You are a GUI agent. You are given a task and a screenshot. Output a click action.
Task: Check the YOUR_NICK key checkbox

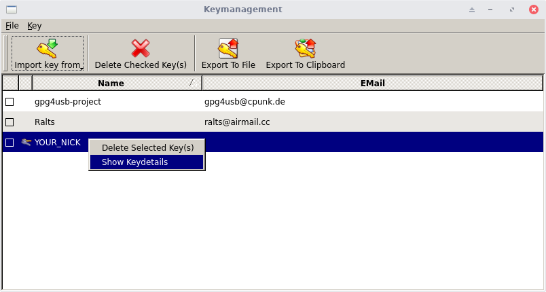click(x=10, y=143)
